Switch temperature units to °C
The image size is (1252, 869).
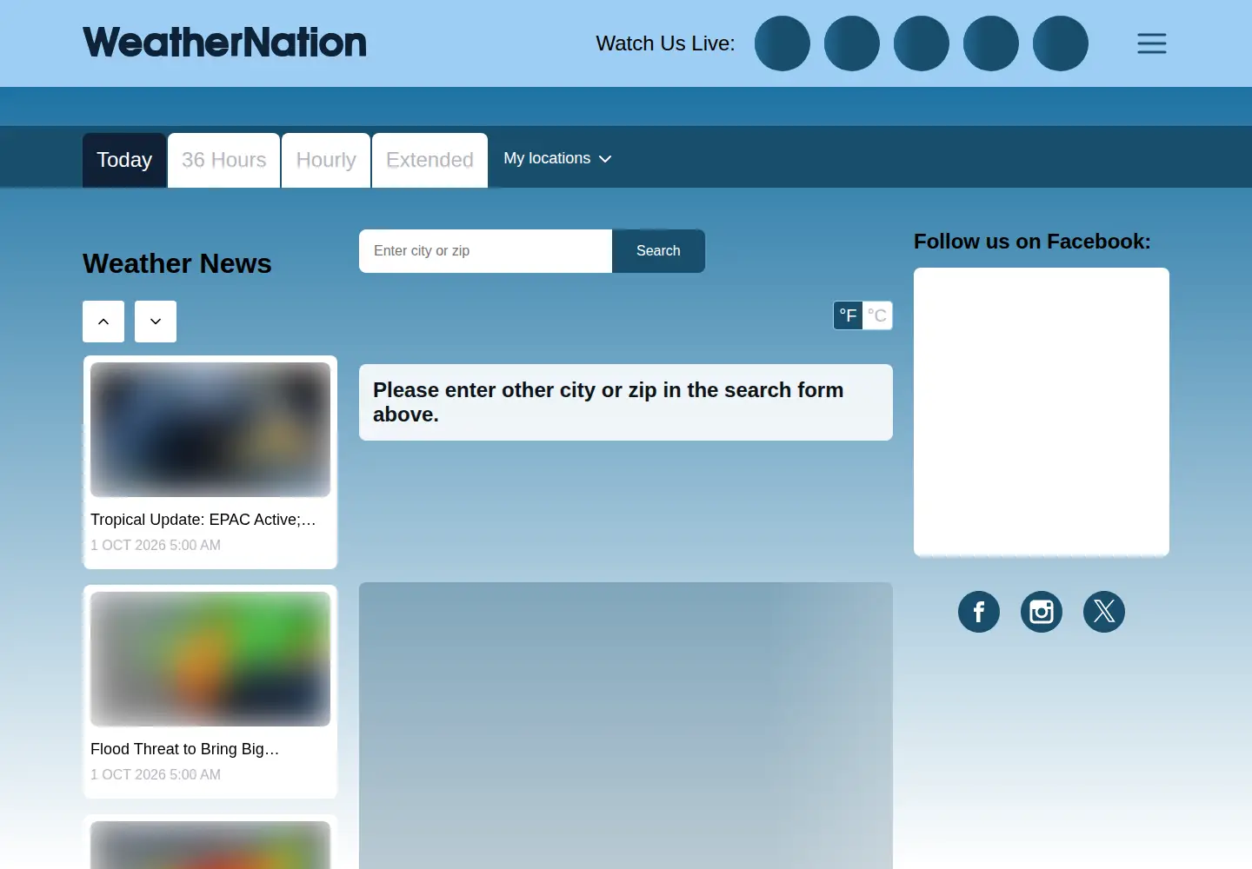(877, 315)
